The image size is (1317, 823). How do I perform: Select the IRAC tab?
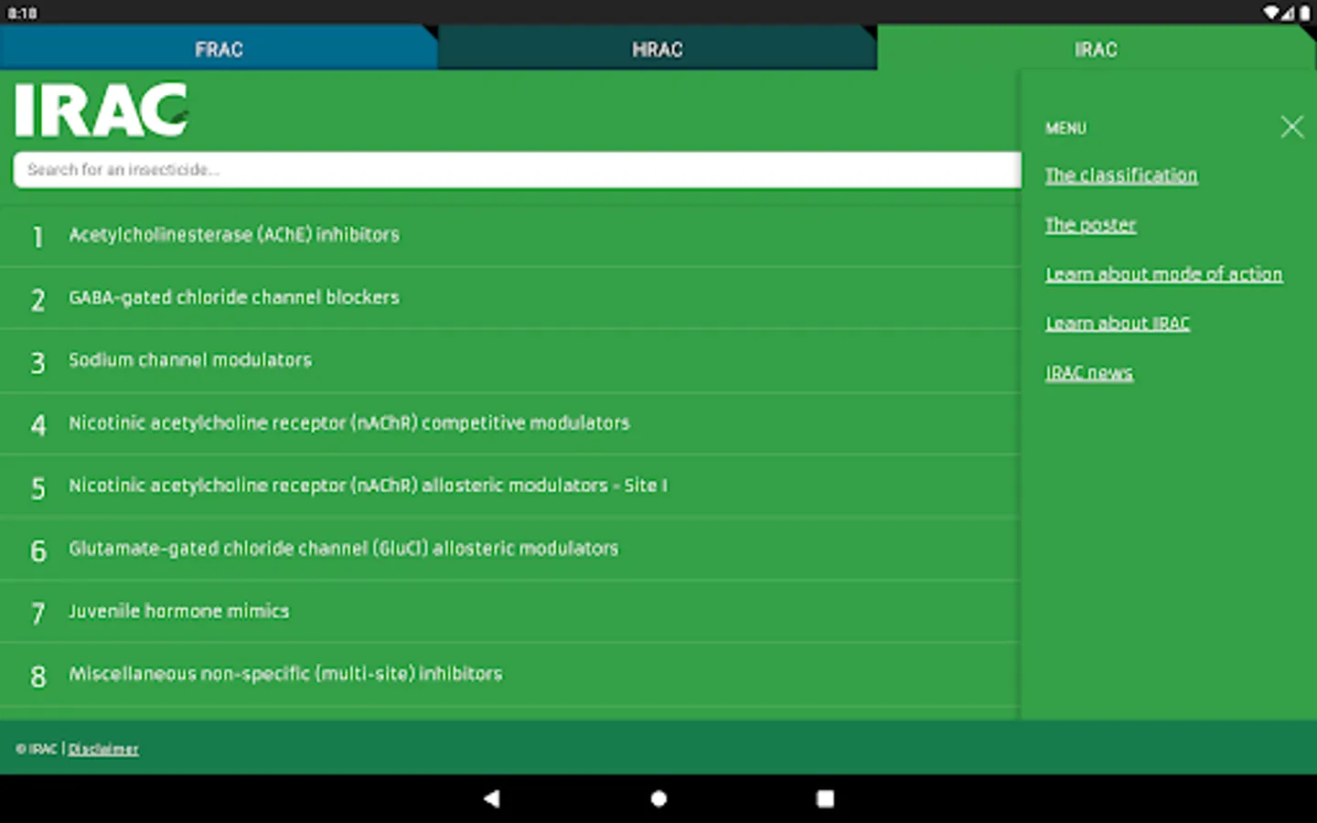click(1097, 48)
